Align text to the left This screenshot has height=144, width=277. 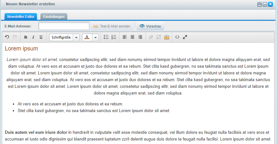pyautogui.click(x=125, y=37)
